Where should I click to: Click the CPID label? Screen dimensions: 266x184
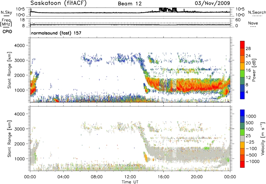7,32
